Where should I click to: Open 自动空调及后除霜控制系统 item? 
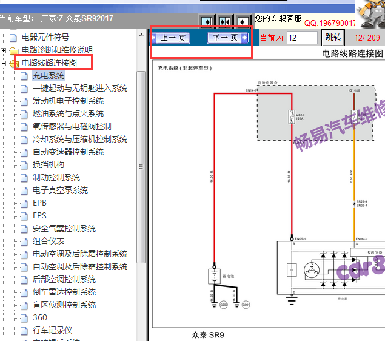point(80,267)
